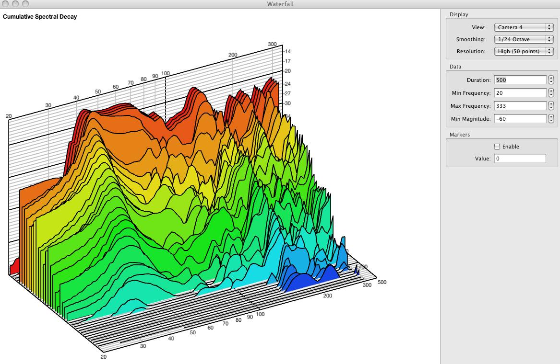Open the Smoothing dropdown set to 1/24 Octave
Image resolution: width=560 pixels, height=364 pixels.
tap(524, 39)
